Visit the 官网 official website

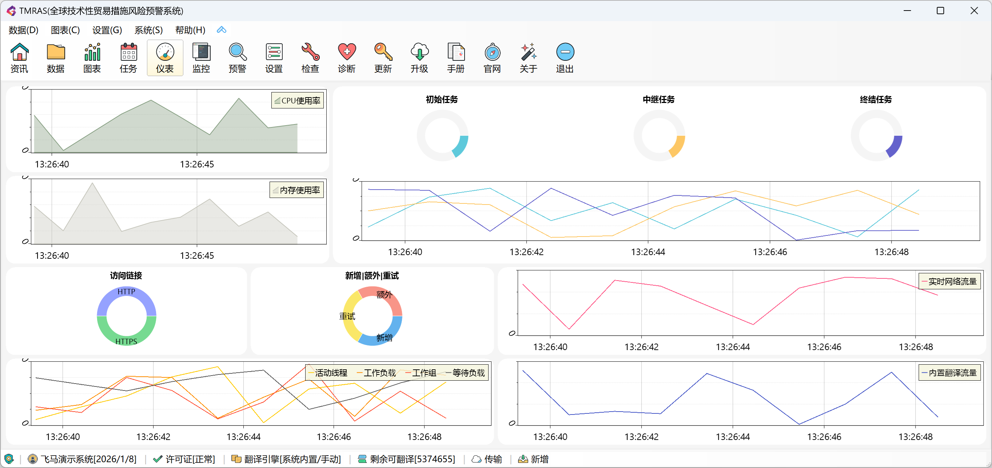coord(492,58)
